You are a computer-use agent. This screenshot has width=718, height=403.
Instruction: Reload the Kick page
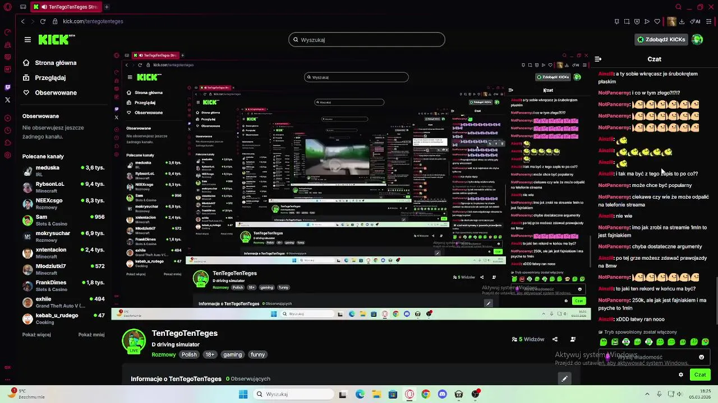(43, 21)
